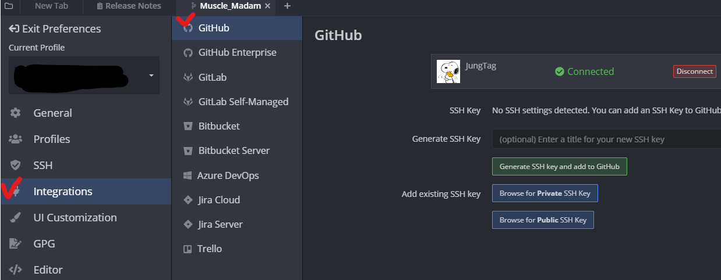This screenshot has height=280, width=721.
Task: Click the Jira Server diamond icon
Action: (x=188, y=224)
